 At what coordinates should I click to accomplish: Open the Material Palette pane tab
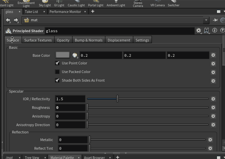point(62,157)
